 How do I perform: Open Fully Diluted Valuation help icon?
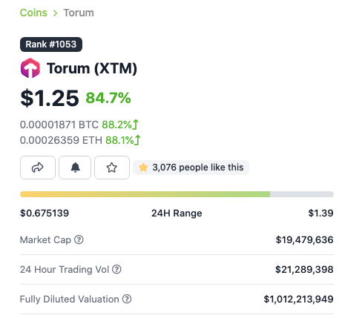click(127, 299)
